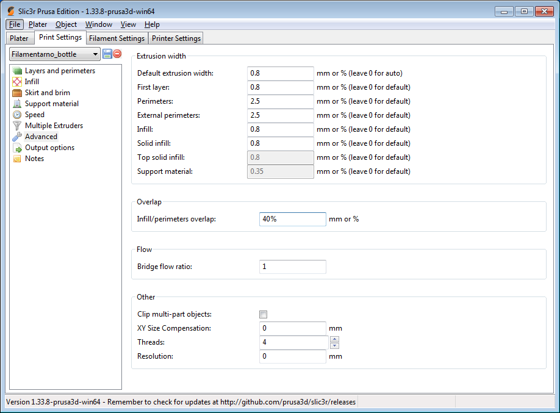Open the Window menu
The image size is (560, 413).
(x=99, y=24)
